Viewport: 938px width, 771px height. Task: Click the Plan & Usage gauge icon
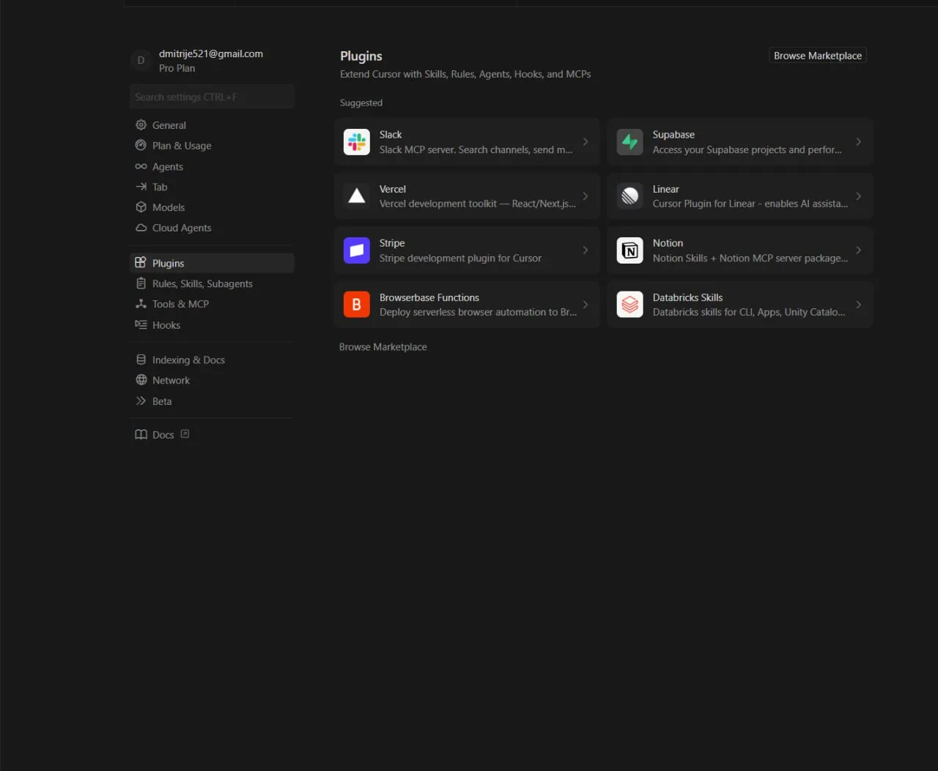pos(141,146)
